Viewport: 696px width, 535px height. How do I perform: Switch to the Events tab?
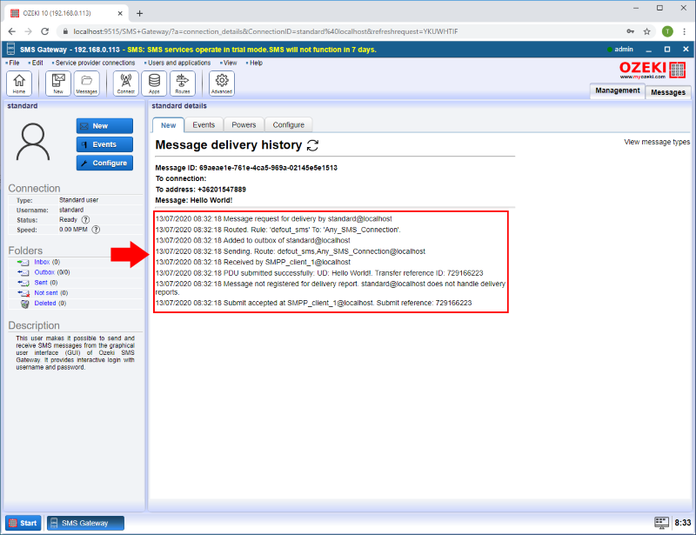pos(204,124)
